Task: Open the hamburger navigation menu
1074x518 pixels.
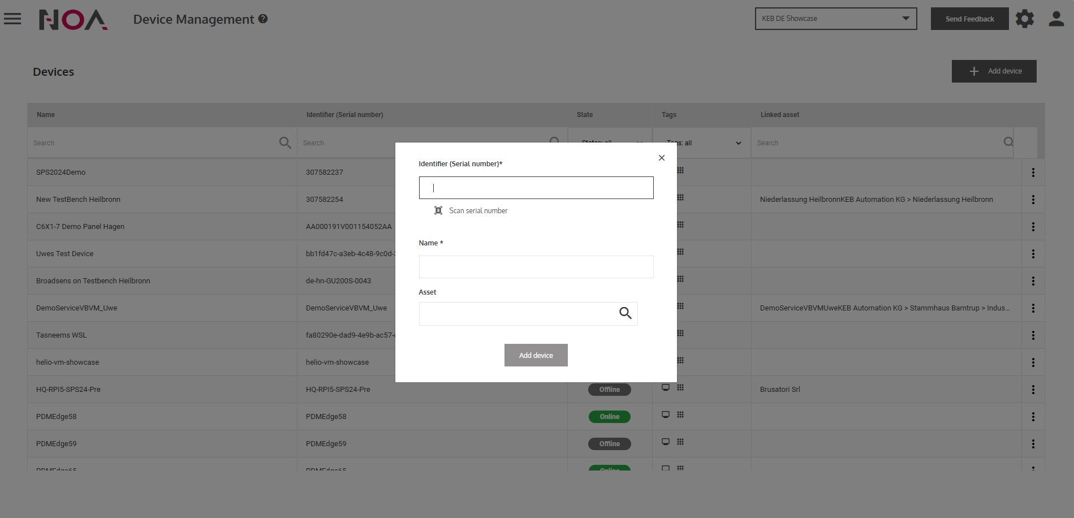Action: 12,19
